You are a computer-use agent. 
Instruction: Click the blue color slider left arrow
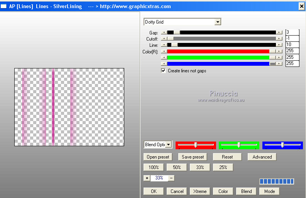[164, 64]
